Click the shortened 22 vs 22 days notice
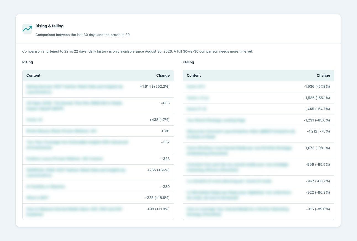The width and height of the screenshot is (357, 241). (137, 51)
